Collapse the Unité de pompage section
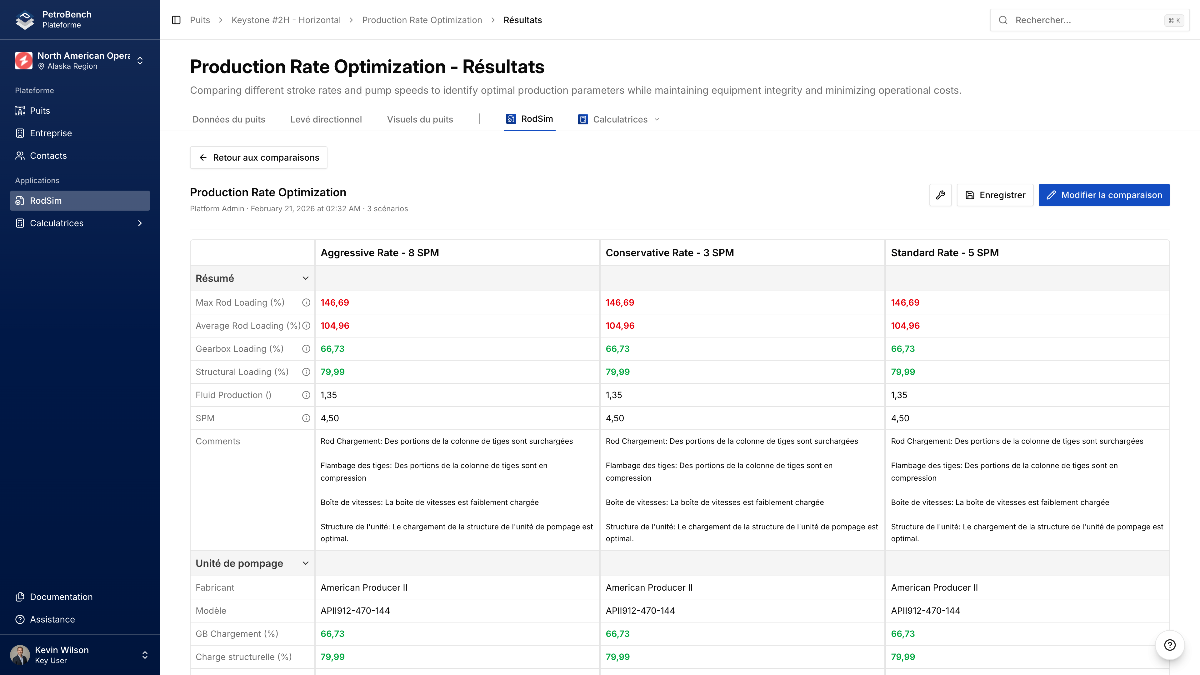Screen dimensions: 1200x675 (x=306, y=563)
